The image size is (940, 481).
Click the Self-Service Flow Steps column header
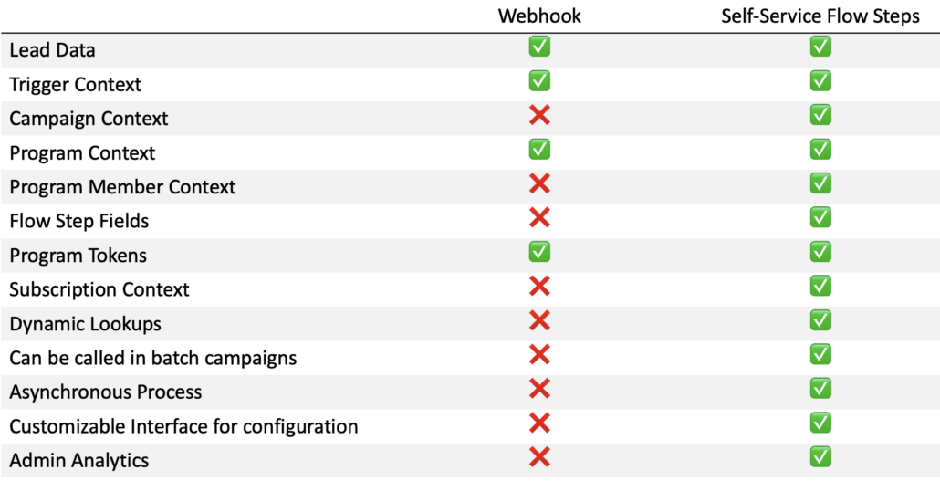pos(820,16)
